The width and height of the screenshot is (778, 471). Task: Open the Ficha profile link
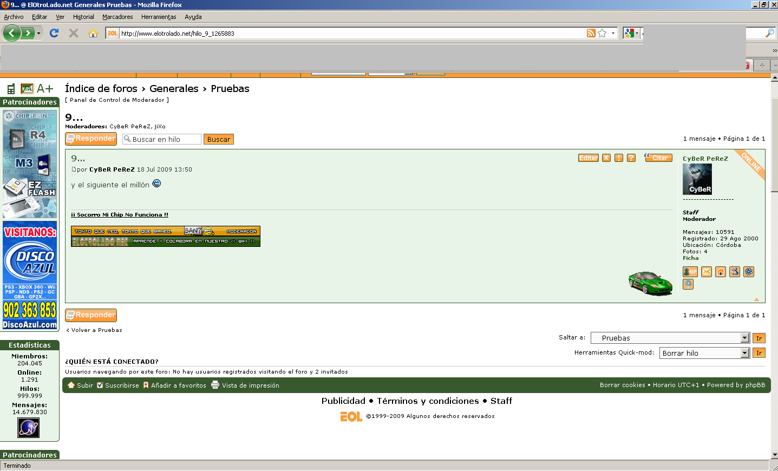(691, 258)
